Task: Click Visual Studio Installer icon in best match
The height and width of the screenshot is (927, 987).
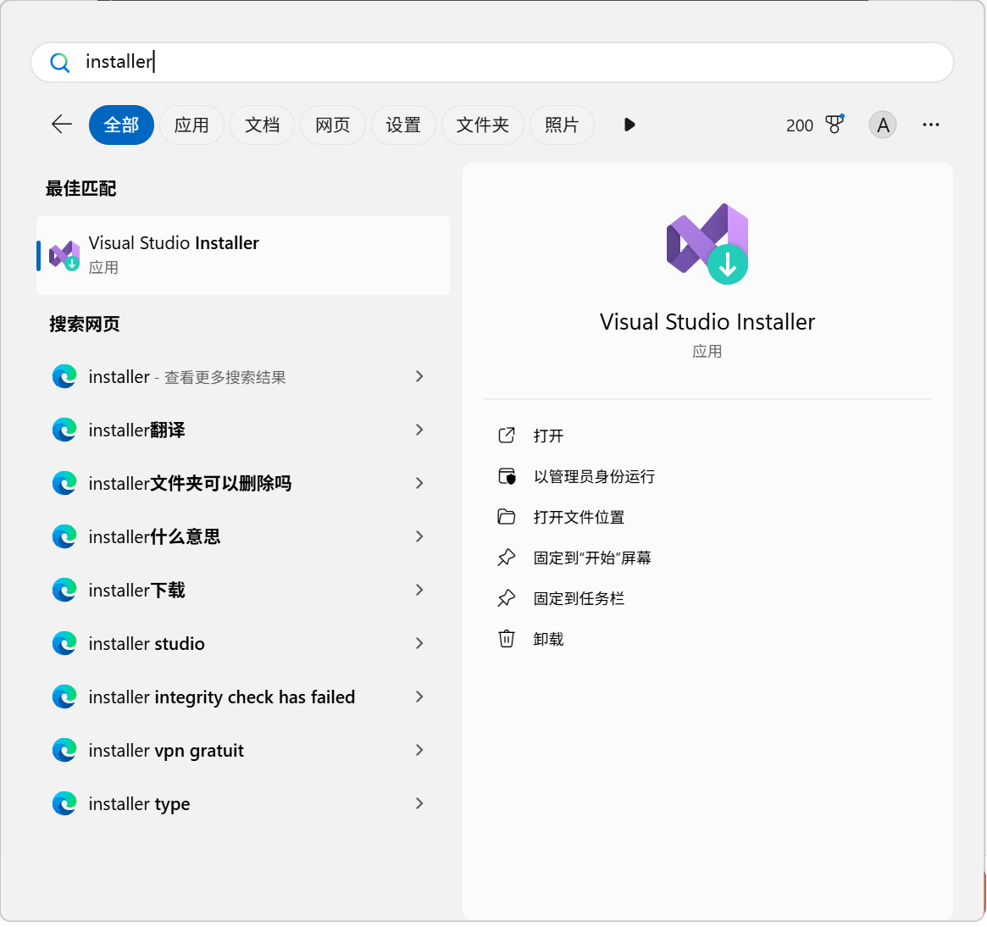Action: tap(65, 256)
